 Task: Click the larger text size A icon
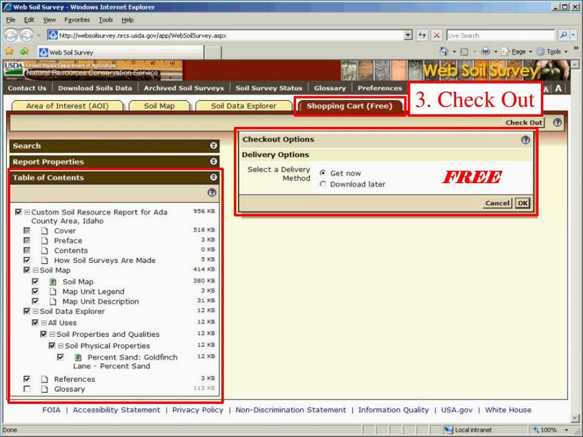pos(558,88)
